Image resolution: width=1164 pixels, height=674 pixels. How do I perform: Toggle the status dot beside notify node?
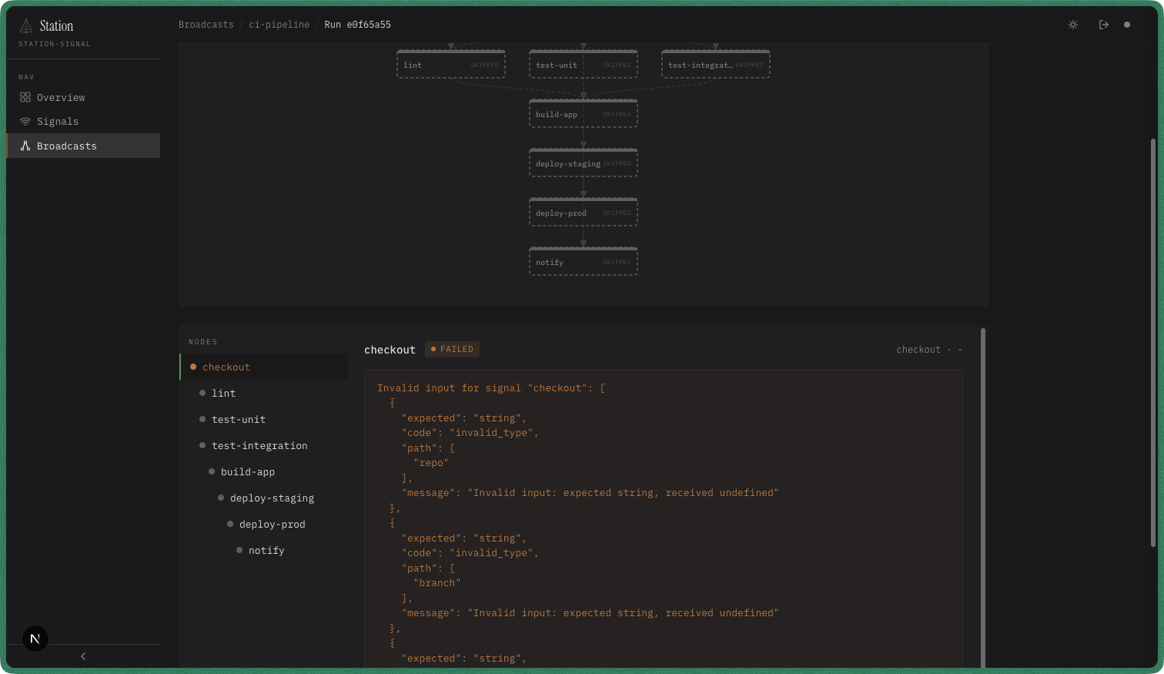[239, 549]
